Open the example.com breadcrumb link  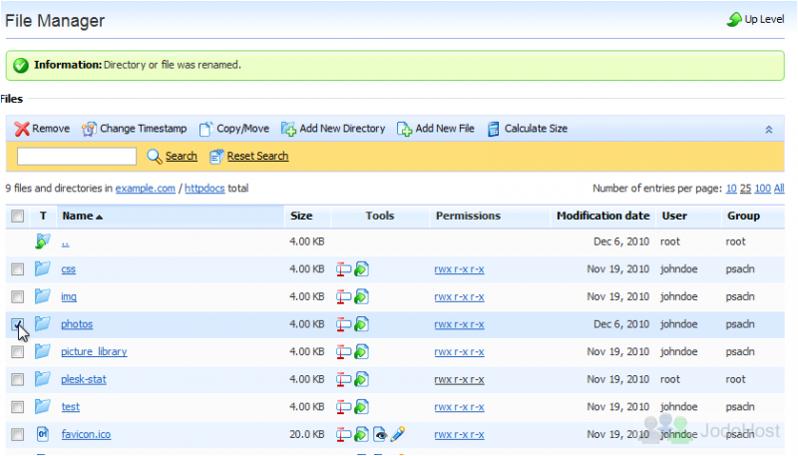coord(145,189)
